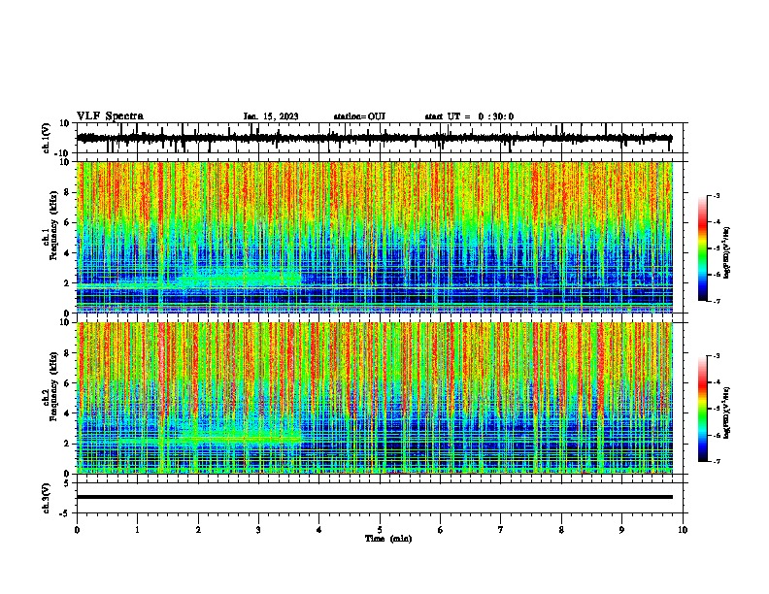Click time axis tick label "3"
Screen dimensions: 769x594
tap(258, 530)
